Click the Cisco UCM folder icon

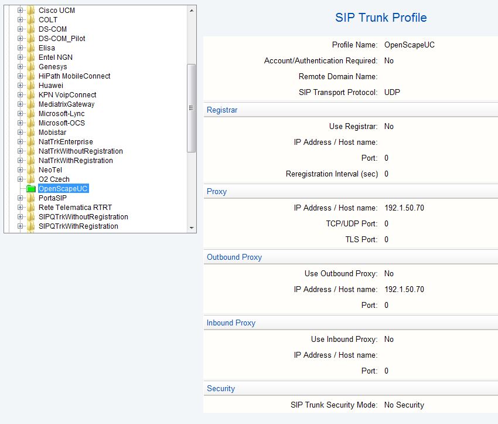click(x=31, y=11)
